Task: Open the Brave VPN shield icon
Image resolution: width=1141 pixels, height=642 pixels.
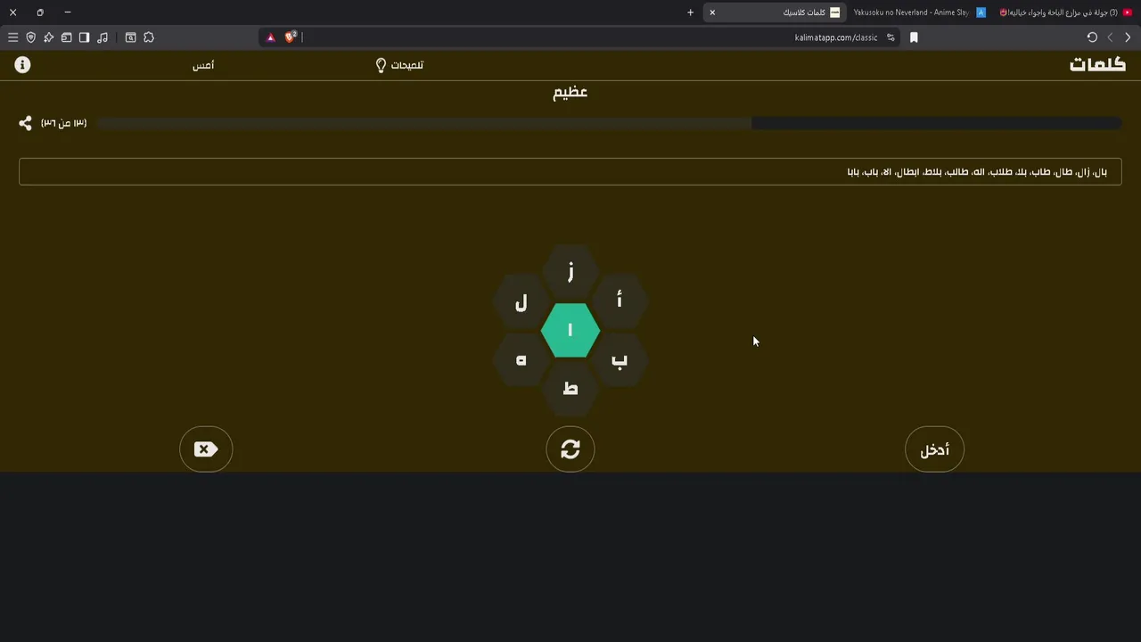Action: tap(30, 37)
